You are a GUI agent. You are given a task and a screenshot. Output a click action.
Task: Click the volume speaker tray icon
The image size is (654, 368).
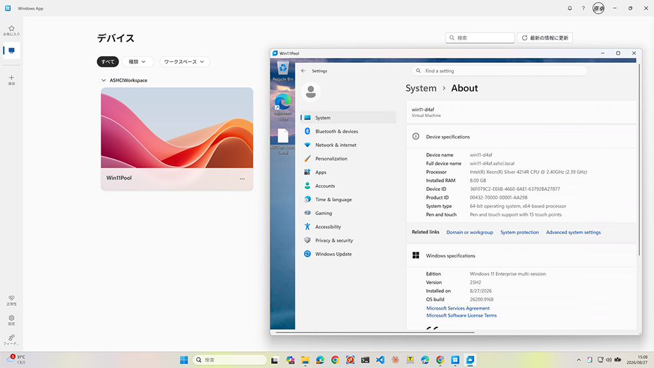click(x=608, y=360)
